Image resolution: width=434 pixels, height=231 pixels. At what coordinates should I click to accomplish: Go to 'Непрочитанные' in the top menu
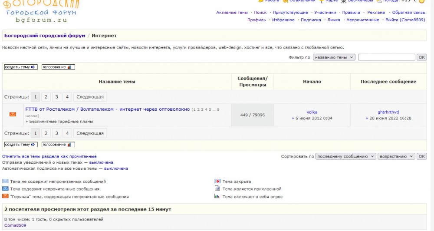pyautogui.click(x=362, y=20)
